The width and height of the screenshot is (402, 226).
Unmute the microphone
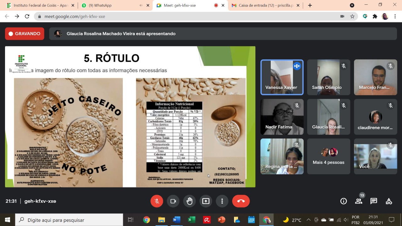157,201
